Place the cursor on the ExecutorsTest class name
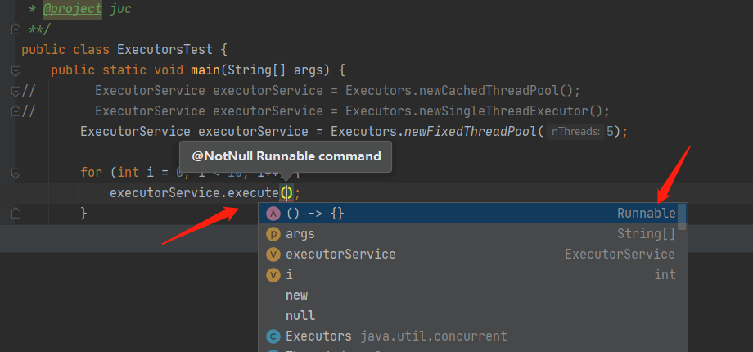753x352 pixels. pos(165,50)
